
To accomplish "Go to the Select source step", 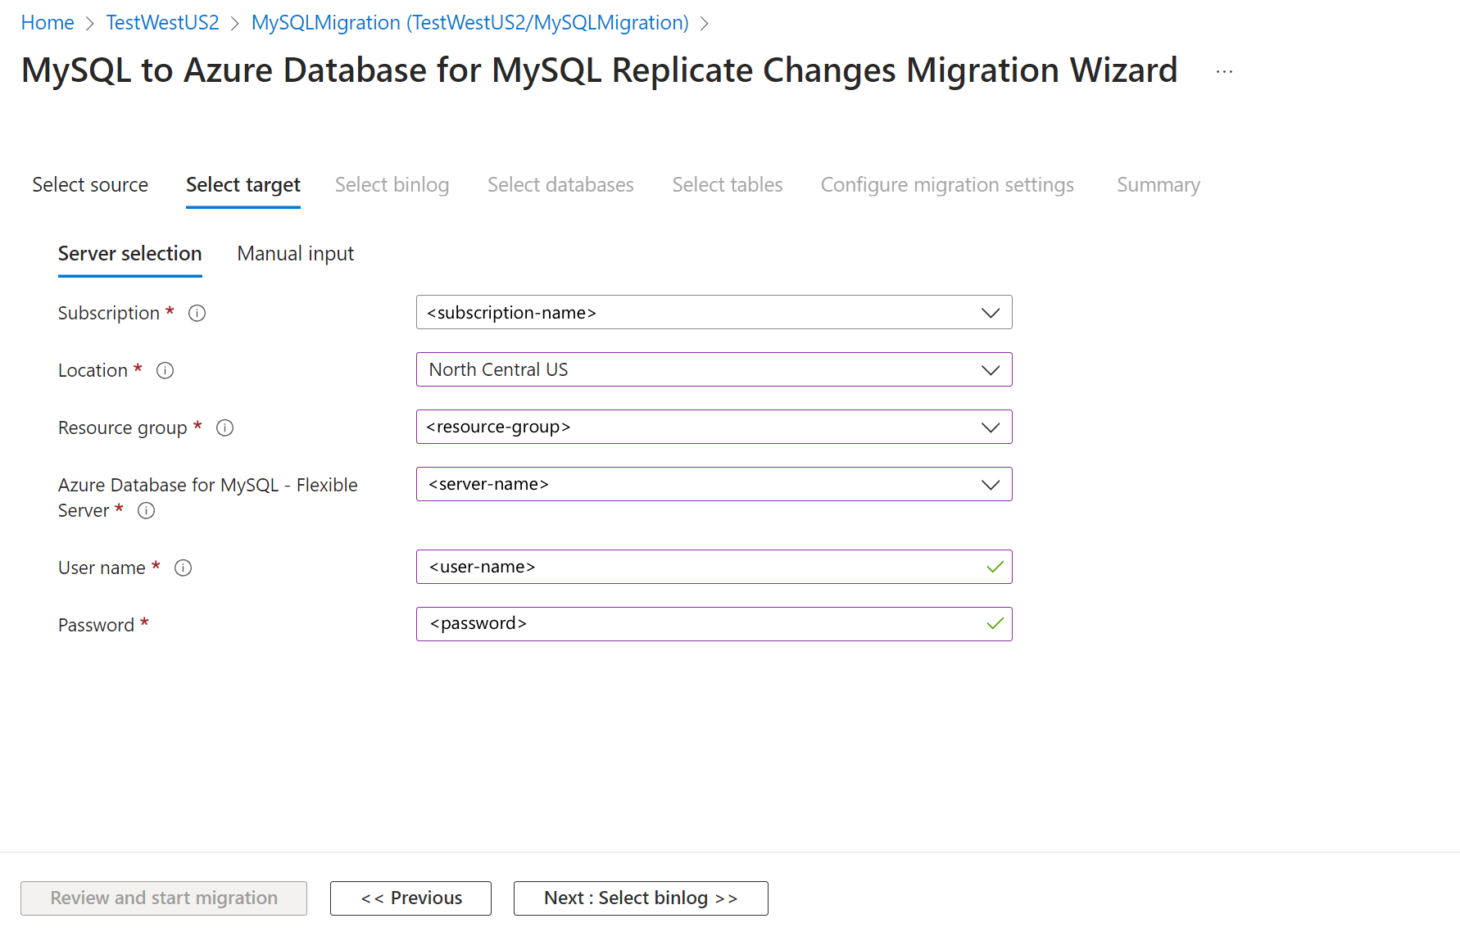I will [x=90, y=185].
